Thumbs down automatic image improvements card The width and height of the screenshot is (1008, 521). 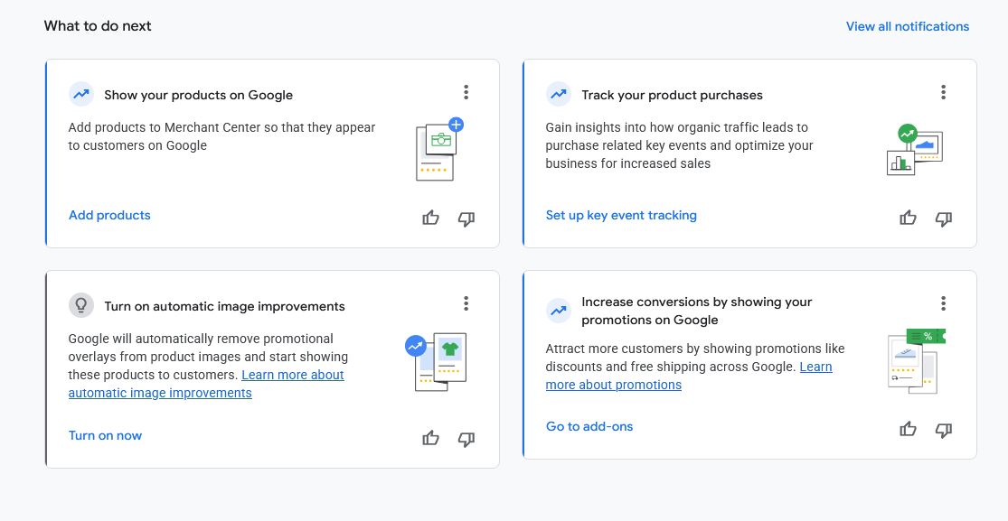click(x=466, y=439)
